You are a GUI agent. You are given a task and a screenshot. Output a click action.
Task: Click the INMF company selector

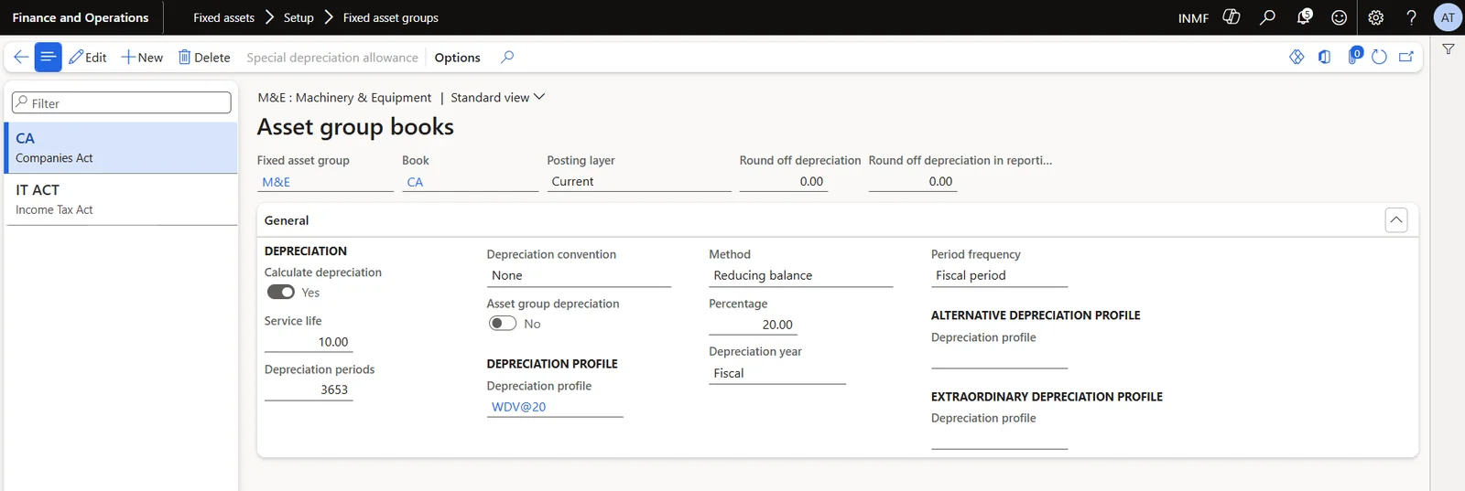(1193, 18)
